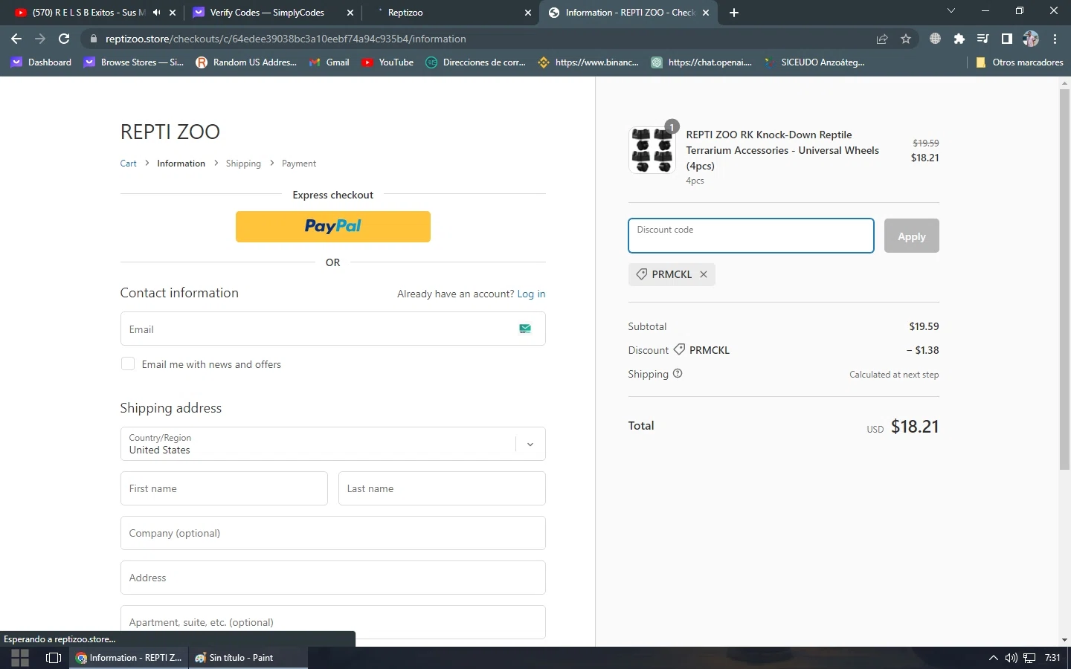The width and height of the screenshot is (1071, 669).
Task: Open YouTube bookmark
Action: coord(387,62)
